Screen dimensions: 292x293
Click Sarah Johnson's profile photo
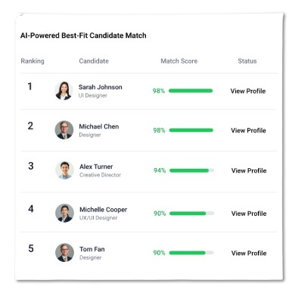pos(64,91)
